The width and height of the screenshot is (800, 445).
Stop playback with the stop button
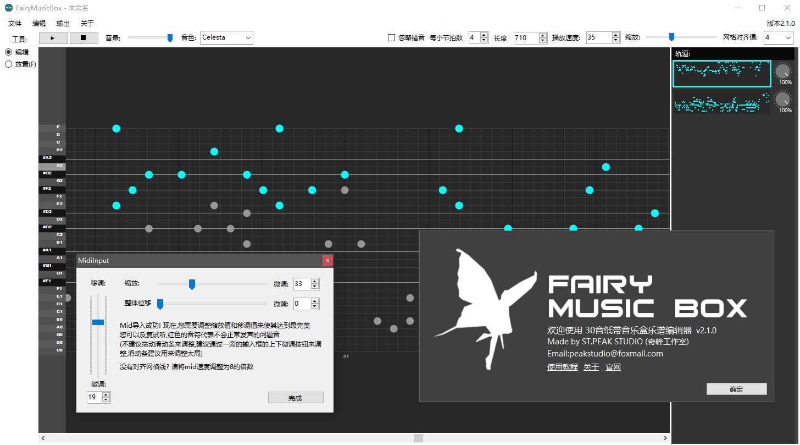[84, 38]
